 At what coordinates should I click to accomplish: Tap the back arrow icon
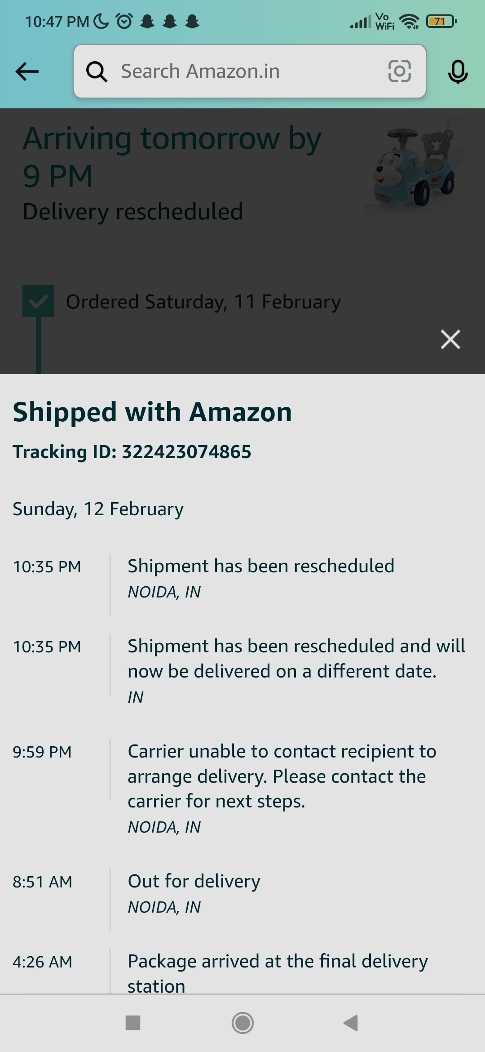27,71
